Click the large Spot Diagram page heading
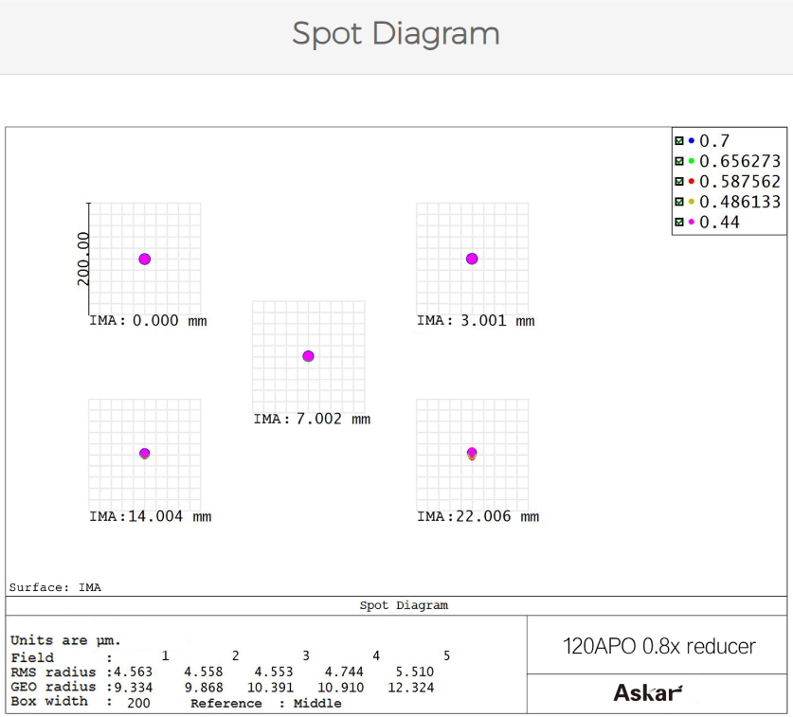Image resolution: width=793 pixels, height=717 pixels. [396, 34]
